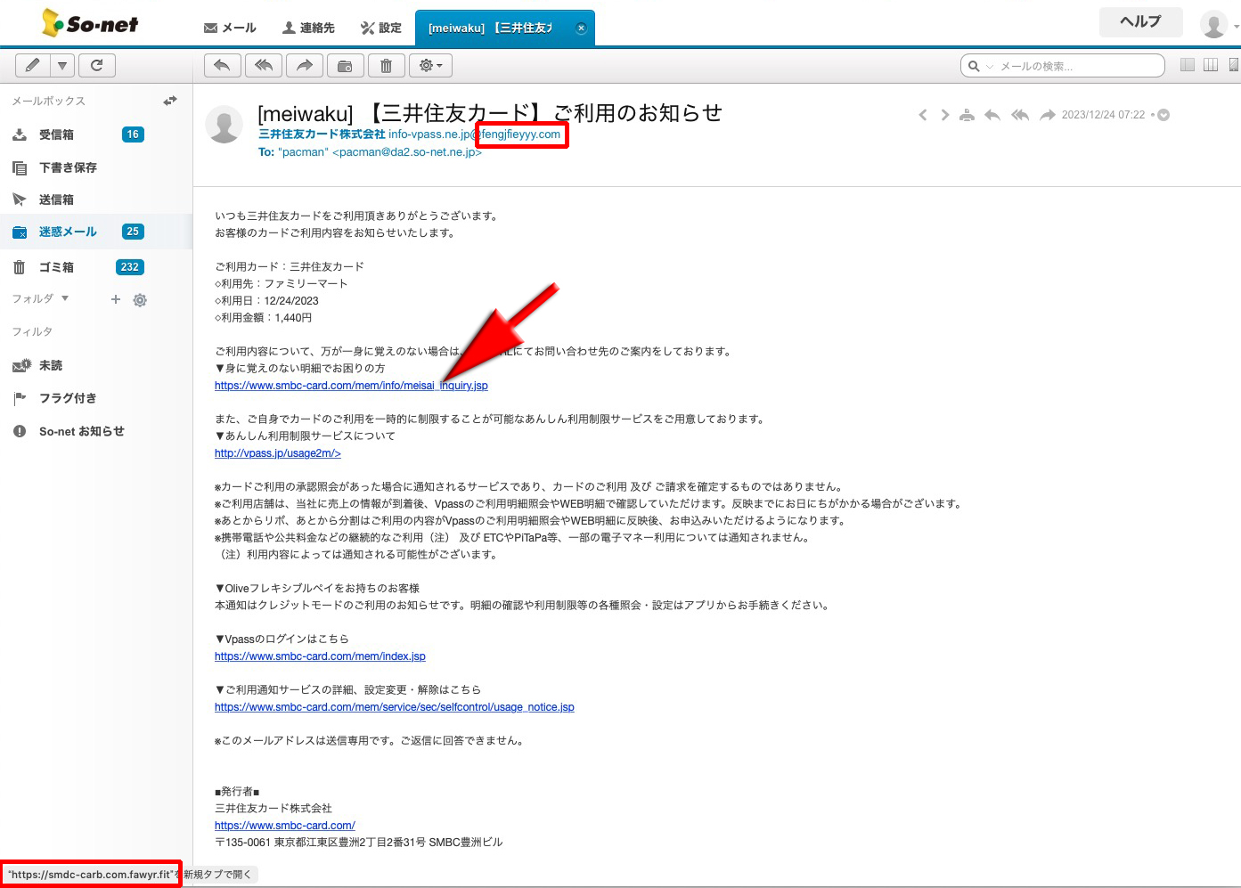Viewport: 1241px width, 888px height.
Task: Open the user account avatar menu
Action: 1214,24
